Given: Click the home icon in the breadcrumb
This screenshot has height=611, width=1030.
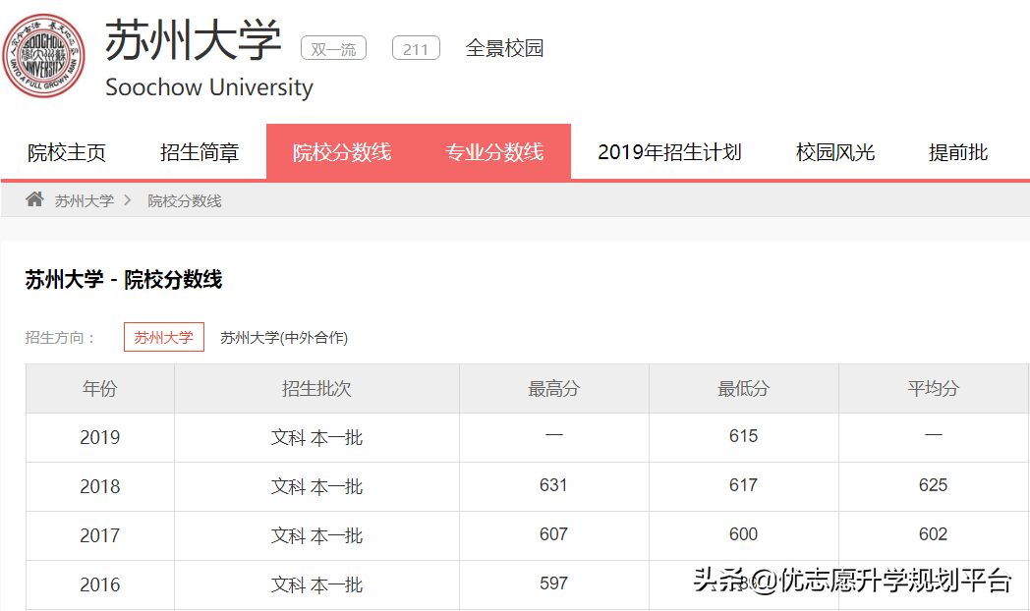Looking at the screenshot, I should 33,199.
